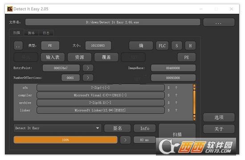Screen dimensions: 245x160
Task: Open the Detect It Easy dropdown
Action: click(x=57, y=128)
